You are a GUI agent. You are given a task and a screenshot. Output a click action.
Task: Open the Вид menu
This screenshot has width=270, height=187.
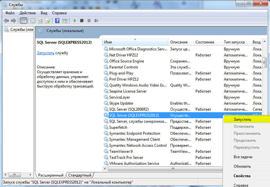tap(44, 13)
